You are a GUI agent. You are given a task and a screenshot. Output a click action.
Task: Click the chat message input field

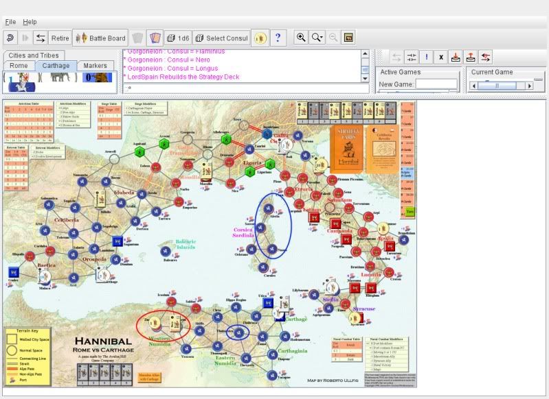(x=246, y=88)
